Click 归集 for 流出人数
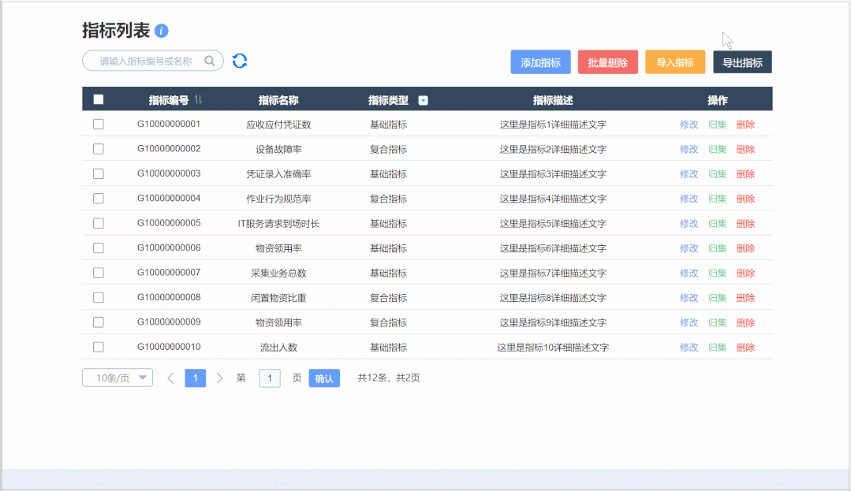Viewport: 851px width, 491px height. 718,348
